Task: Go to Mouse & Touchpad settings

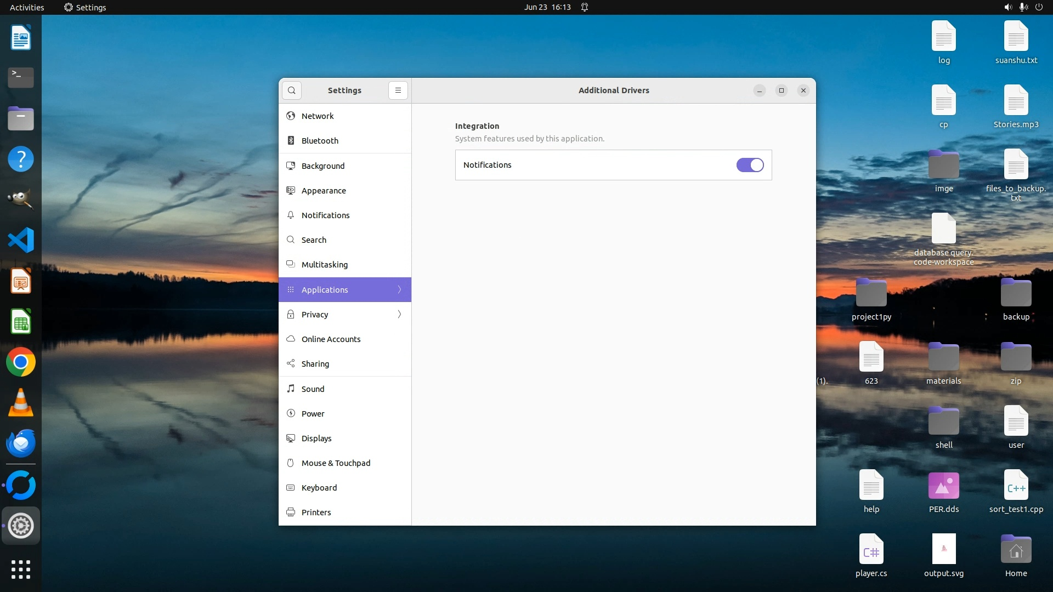Action: 336,463
